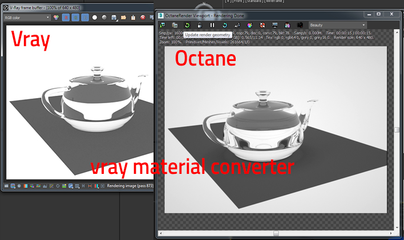
Task: Click the Octane rendered teapot image
Action: pyautogui.click(x=276, y=130)
